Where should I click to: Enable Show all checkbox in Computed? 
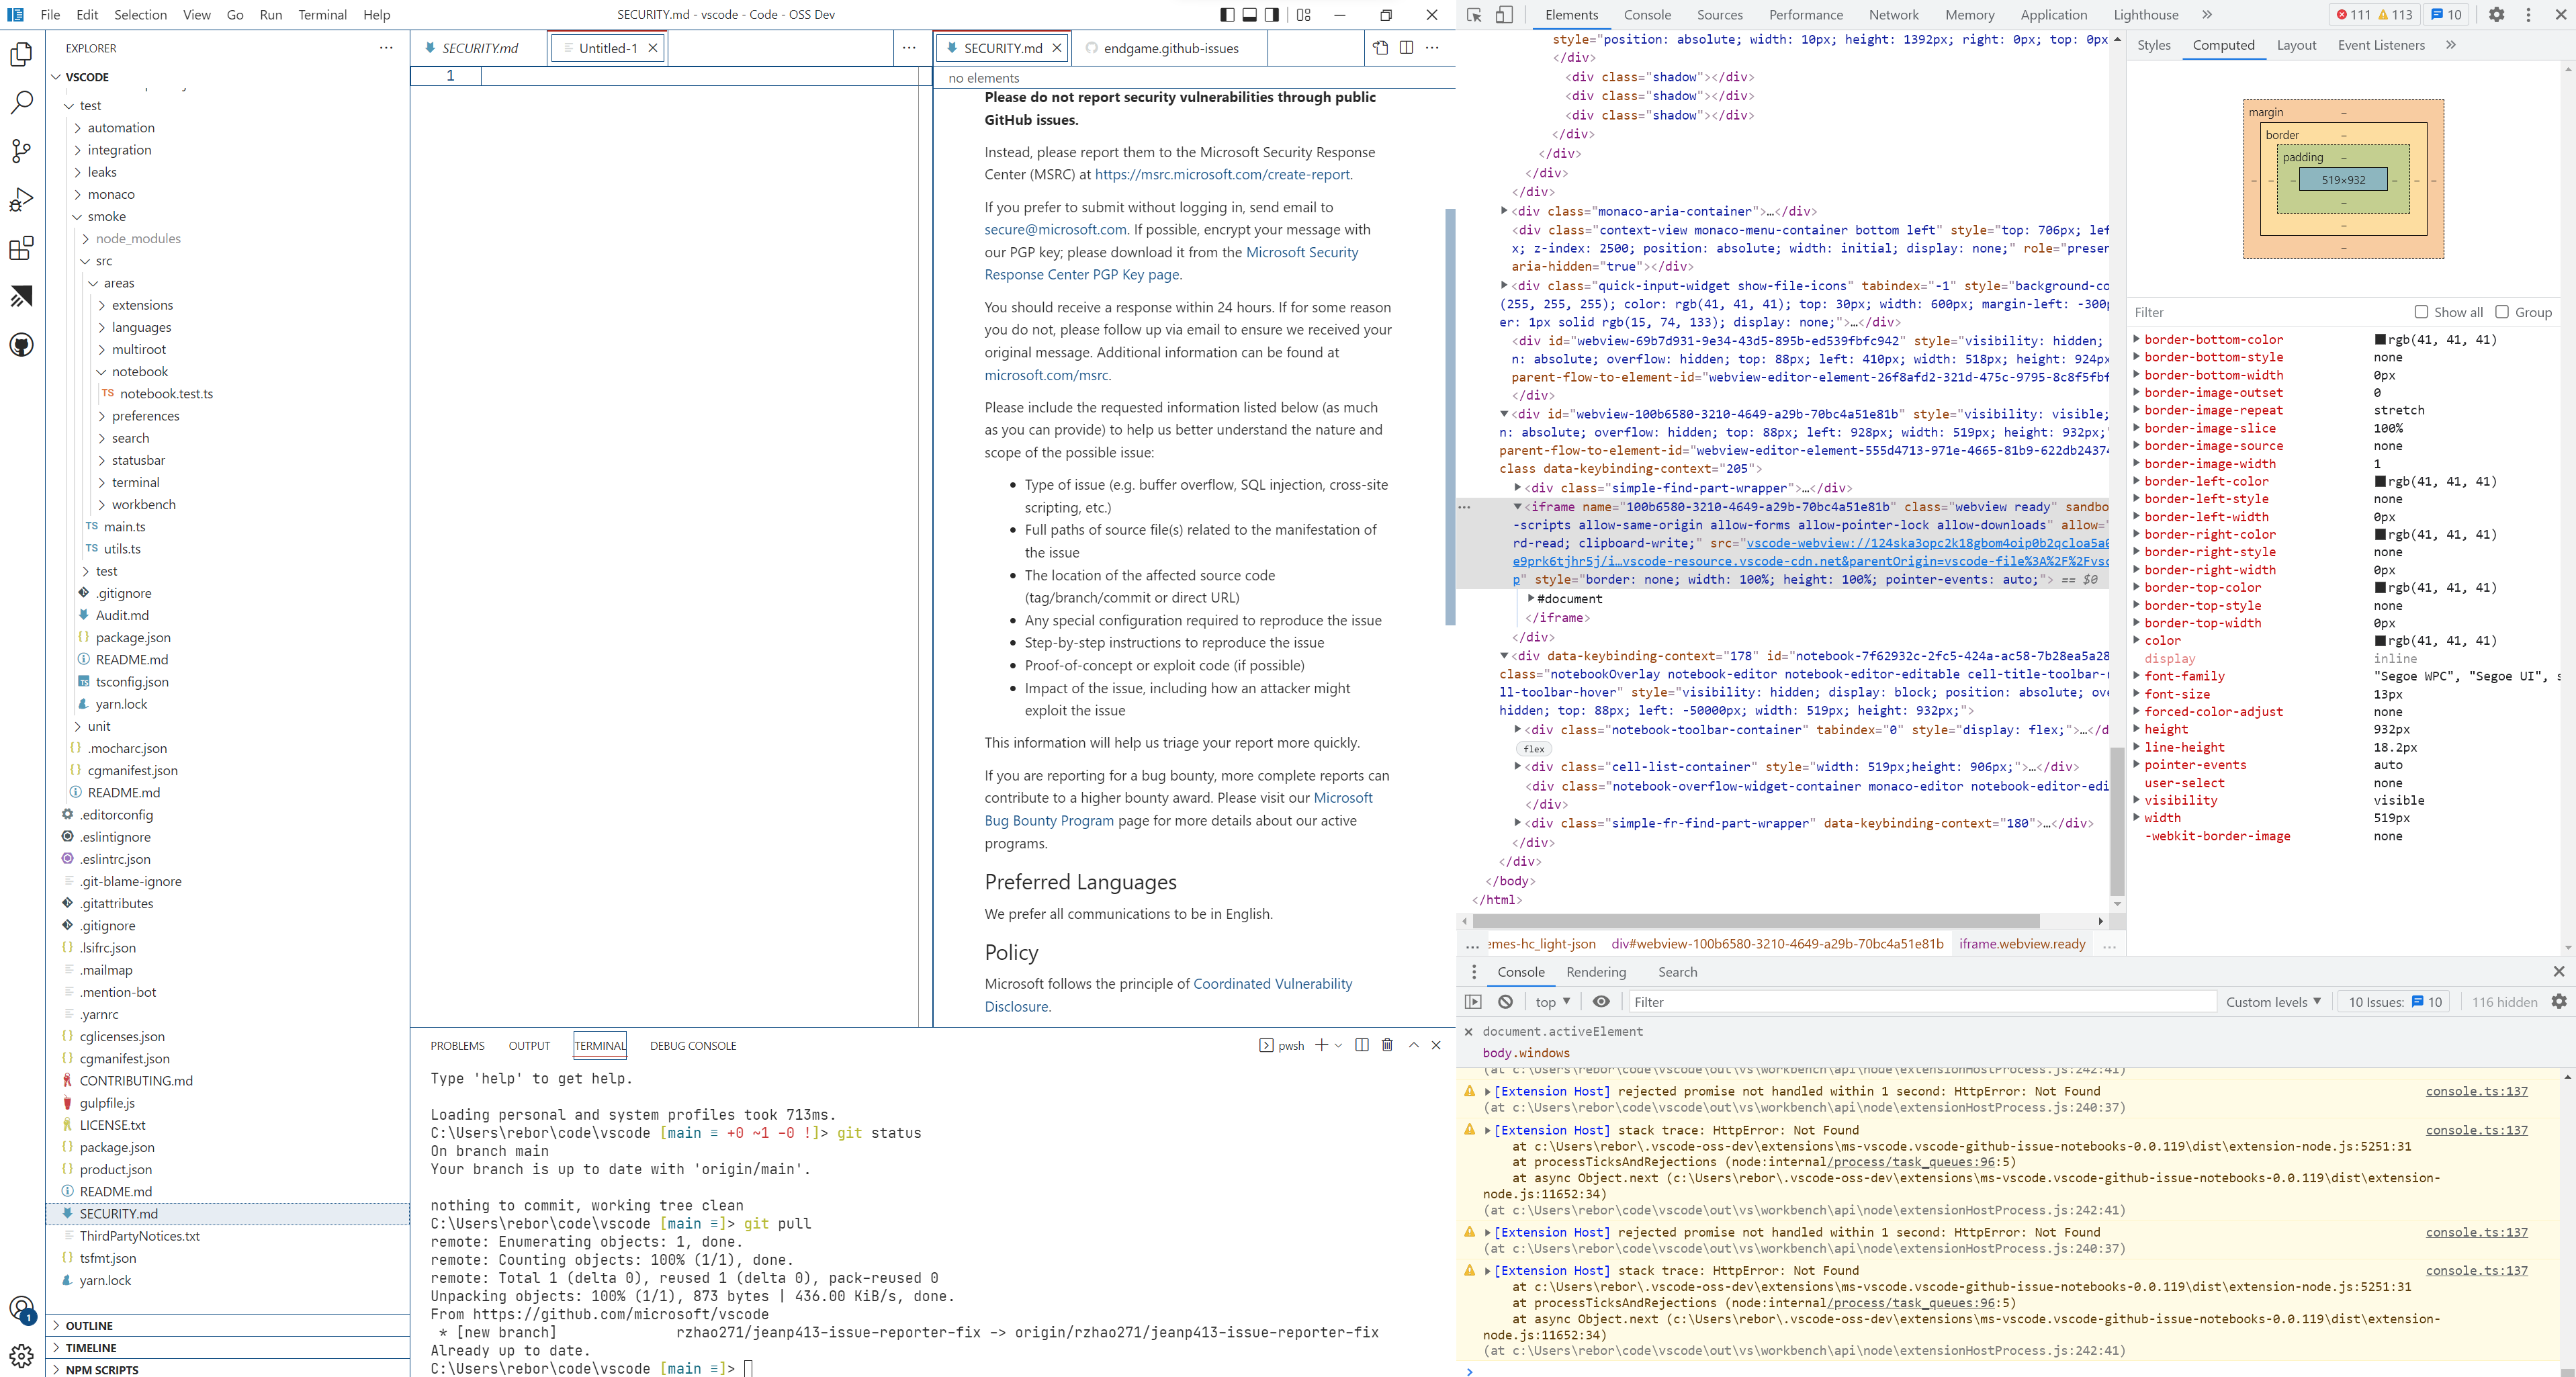[2421, 312]
